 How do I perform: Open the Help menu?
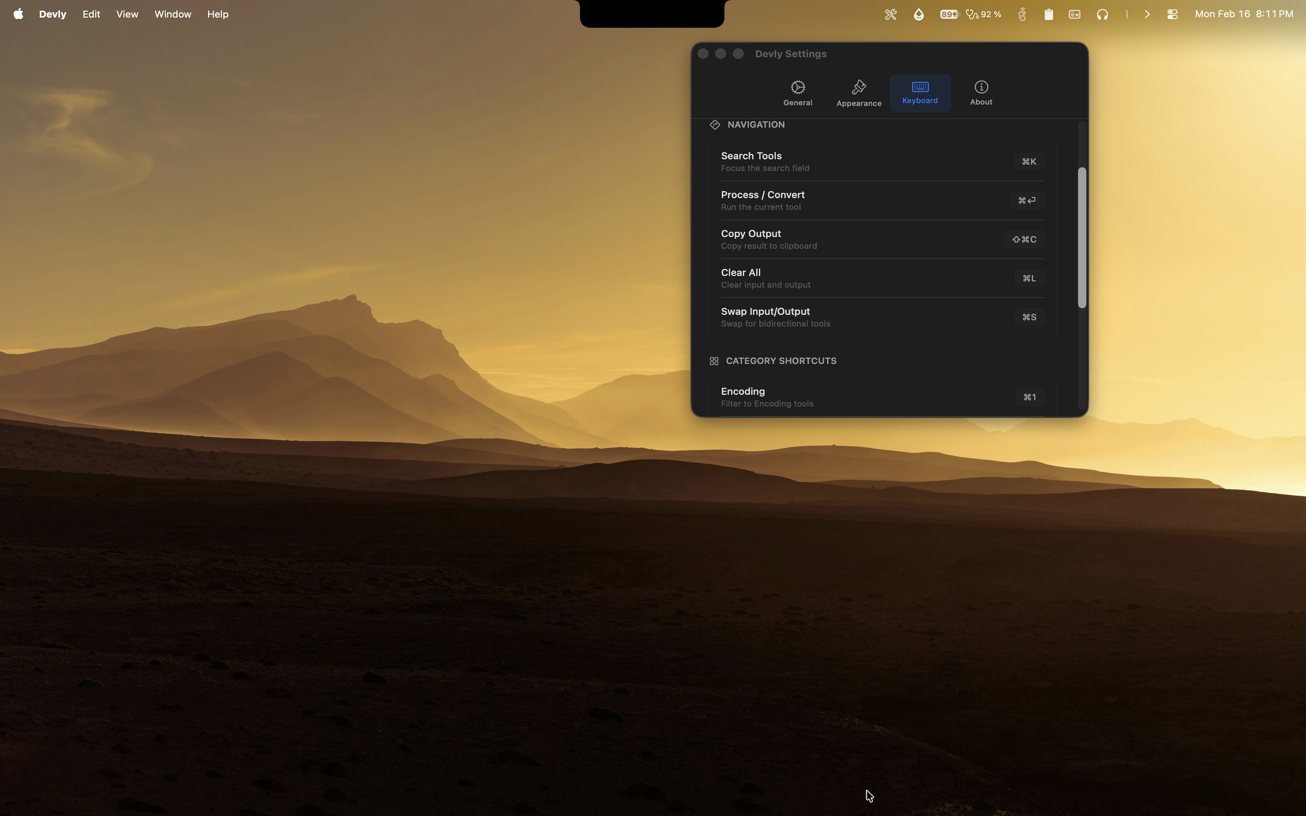(x=218, y=14)
